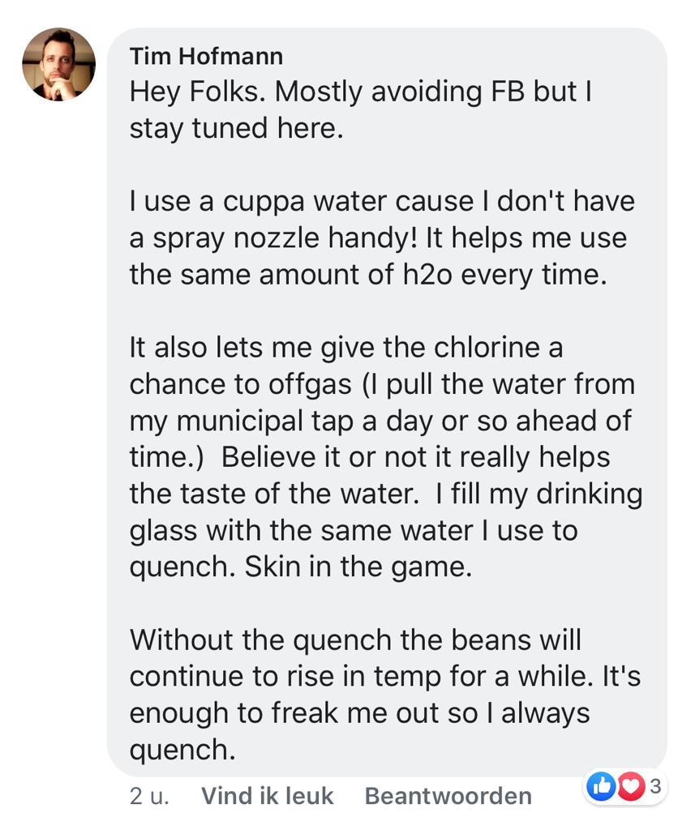Open the Tim Hofmann author name link
This screenshot has width=678, height=830.
pyautogui.click(x=206, y=56)
